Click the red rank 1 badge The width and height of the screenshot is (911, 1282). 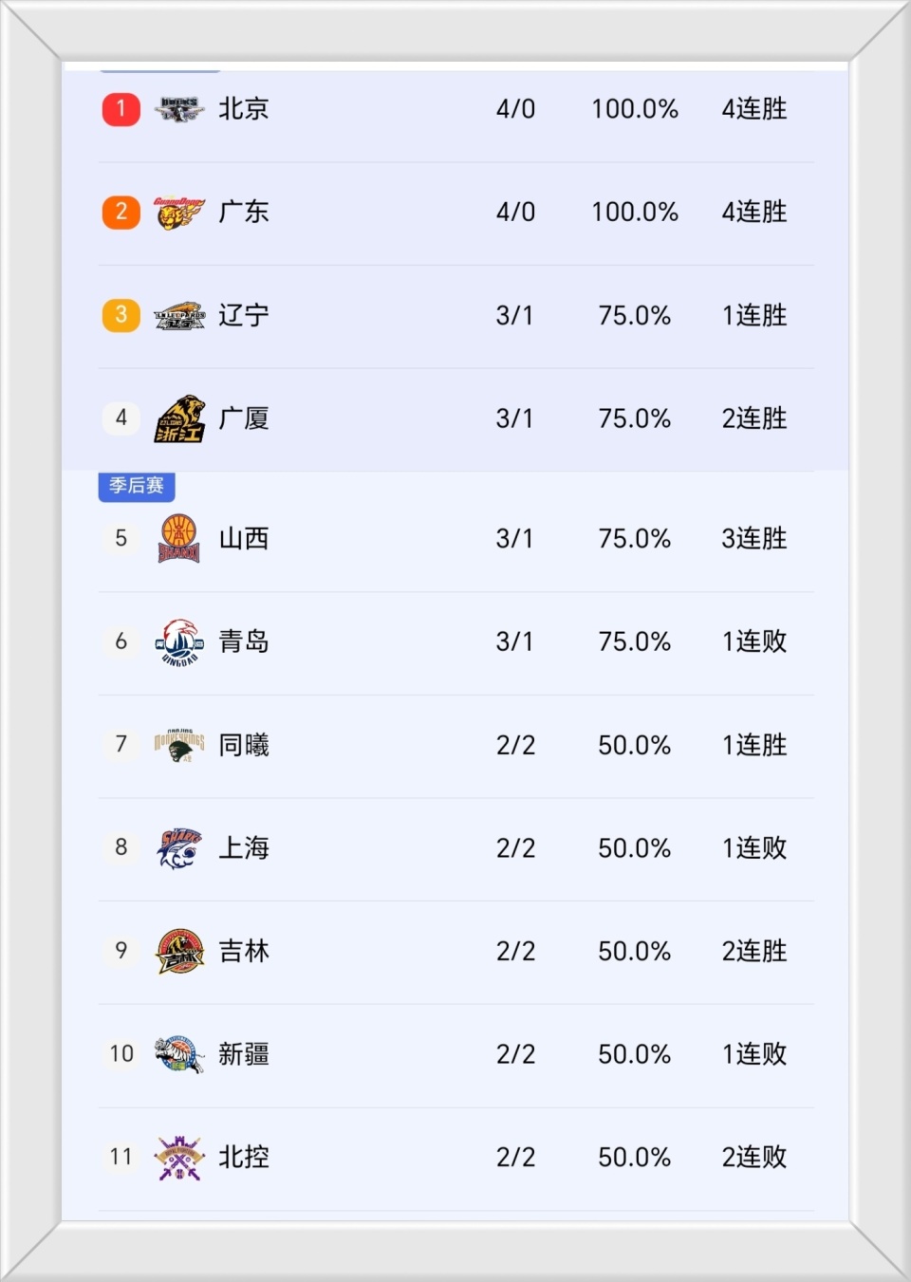pos(121,109)
